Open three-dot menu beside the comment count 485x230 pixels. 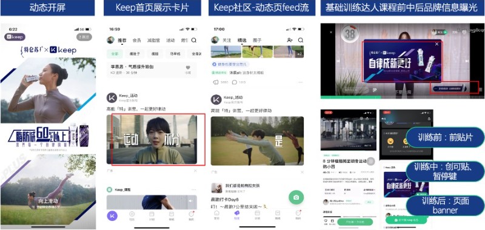point(300,82)
